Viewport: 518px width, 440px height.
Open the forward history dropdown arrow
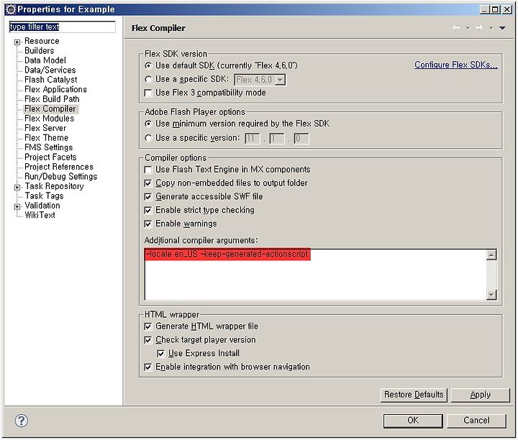[x=491, y=28]
